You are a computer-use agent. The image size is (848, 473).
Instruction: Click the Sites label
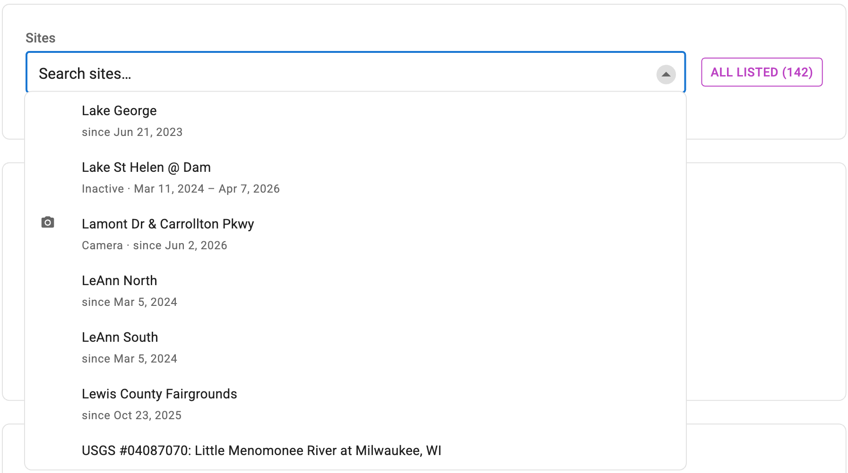pyautogui.click(x=40, y=38)
